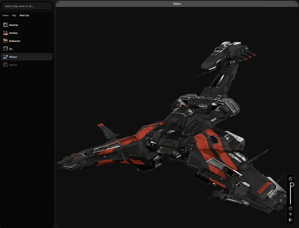Click the Widow title bar above the viewer
299x228 pixels.
pos(177,4)
